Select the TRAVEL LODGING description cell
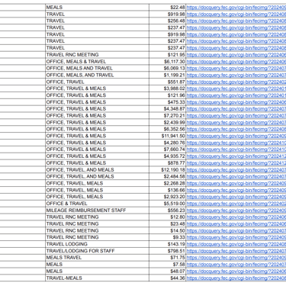The width and height of the screenshot is (286, 286). (x=97, y=244)
